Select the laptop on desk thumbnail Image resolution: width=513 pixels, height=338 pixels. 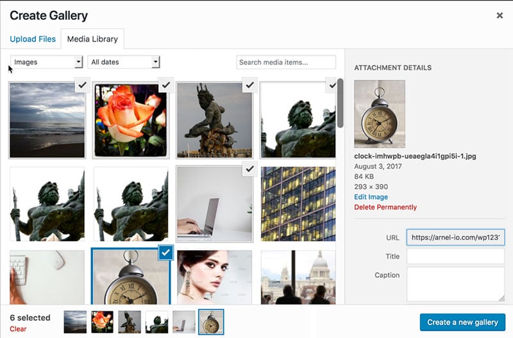pyautogui.click(x=215, y=204)
